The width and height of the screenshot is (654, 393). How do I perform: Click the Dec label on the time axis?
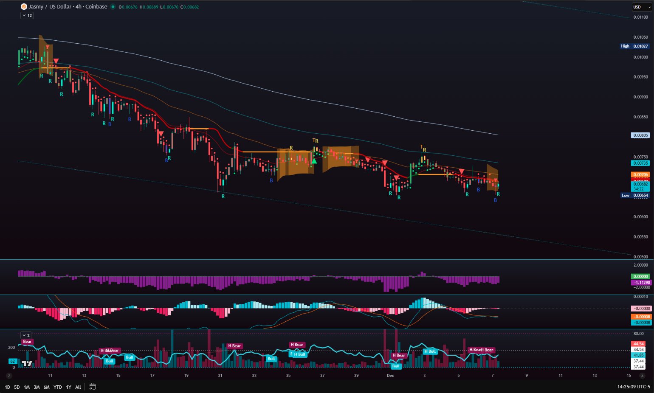coord(390,376)
